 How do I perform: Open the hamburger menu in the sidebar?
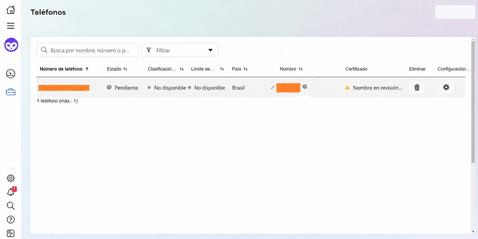pyautogui.click(x=11, y=26)
